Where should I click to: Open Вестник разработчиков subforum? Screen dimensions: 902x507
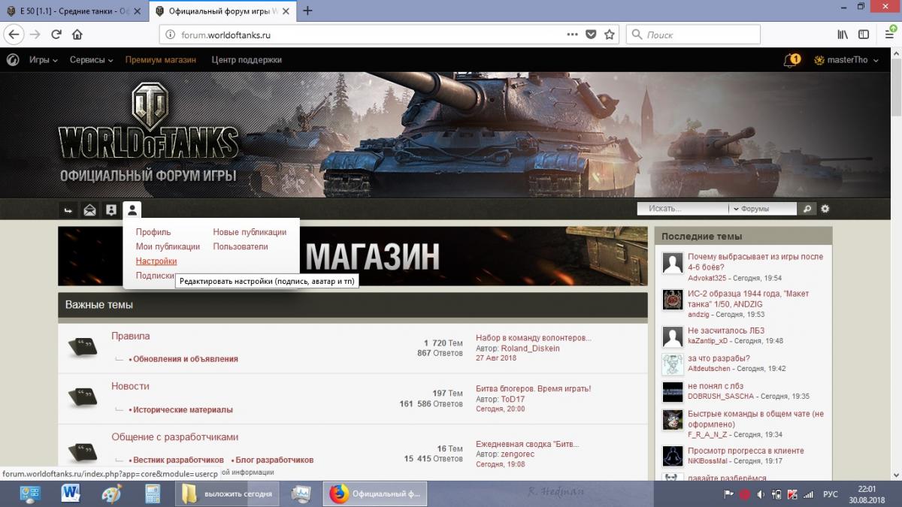click(177, 460)
